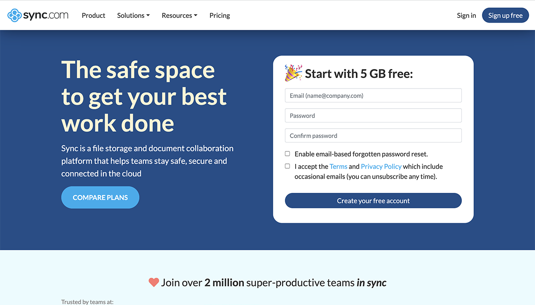Click the COMPARE PLANS button
This screenshot has height=305, width=535.
[100, 197]
